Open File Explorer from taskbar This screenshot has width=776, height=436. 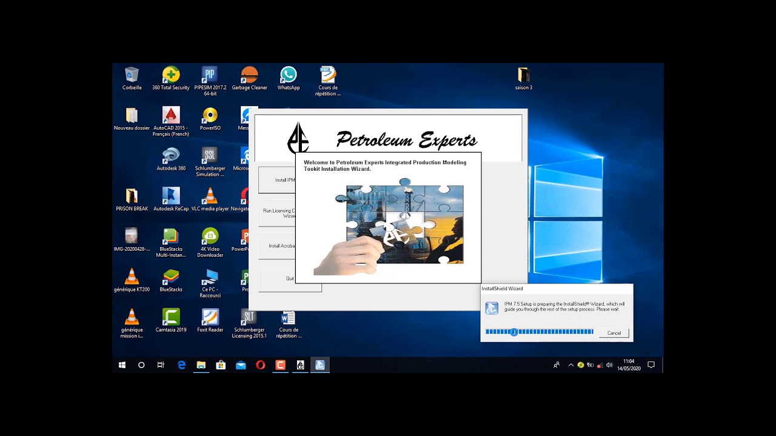201,365
